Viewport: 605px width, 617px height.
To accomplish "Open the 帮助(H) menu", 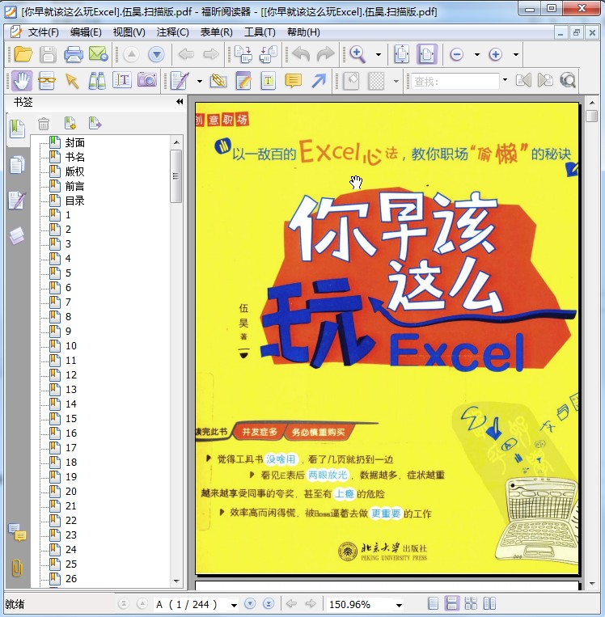I will (x=303, y=32).
